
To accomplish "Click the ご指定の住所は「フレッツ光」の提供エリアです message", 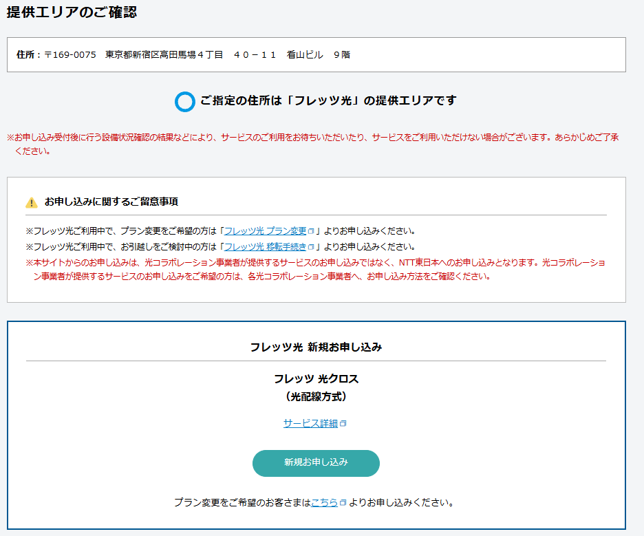I will 328,100.
